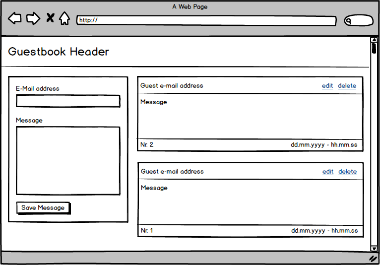Click the magnifier search icon

349,21
